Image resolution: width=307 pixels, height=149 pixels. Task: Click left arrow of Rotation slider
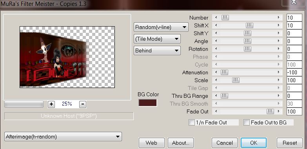tap(216, 49)
